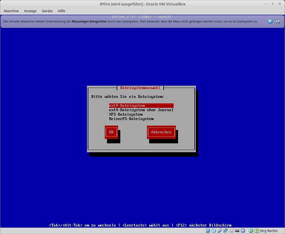
Task: Click the don't-show-again notification icon
Action: click(277, 21)
